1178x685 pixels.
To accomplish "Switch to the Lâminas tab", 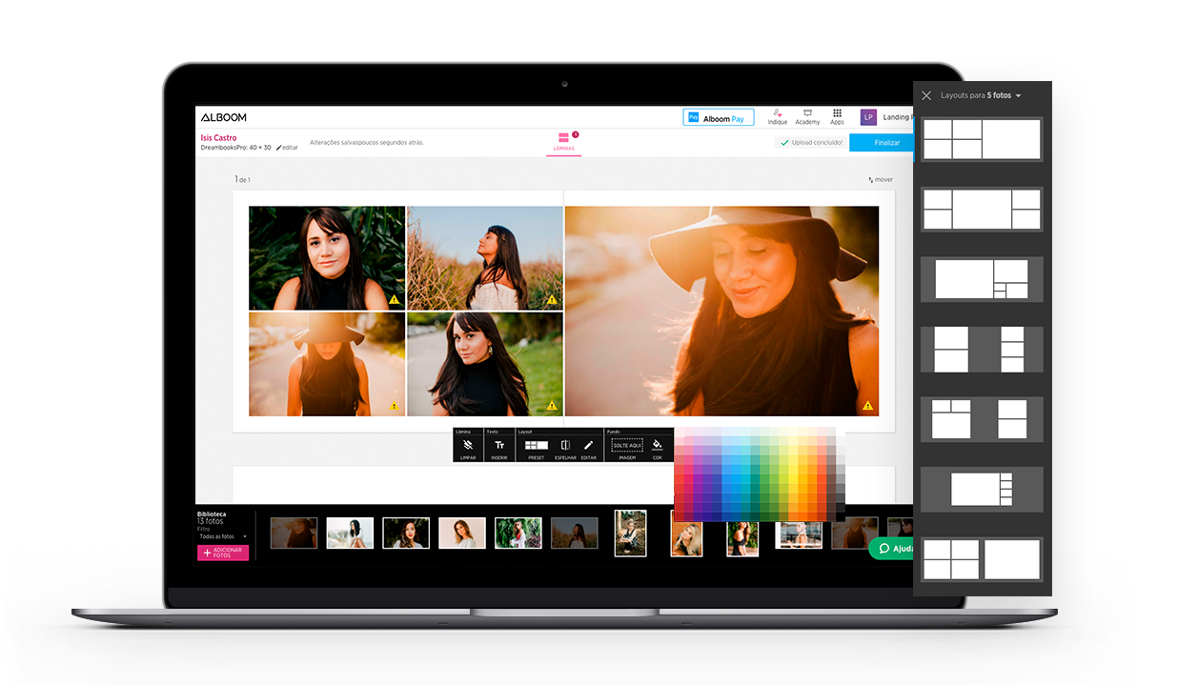I will click(563, 141).
